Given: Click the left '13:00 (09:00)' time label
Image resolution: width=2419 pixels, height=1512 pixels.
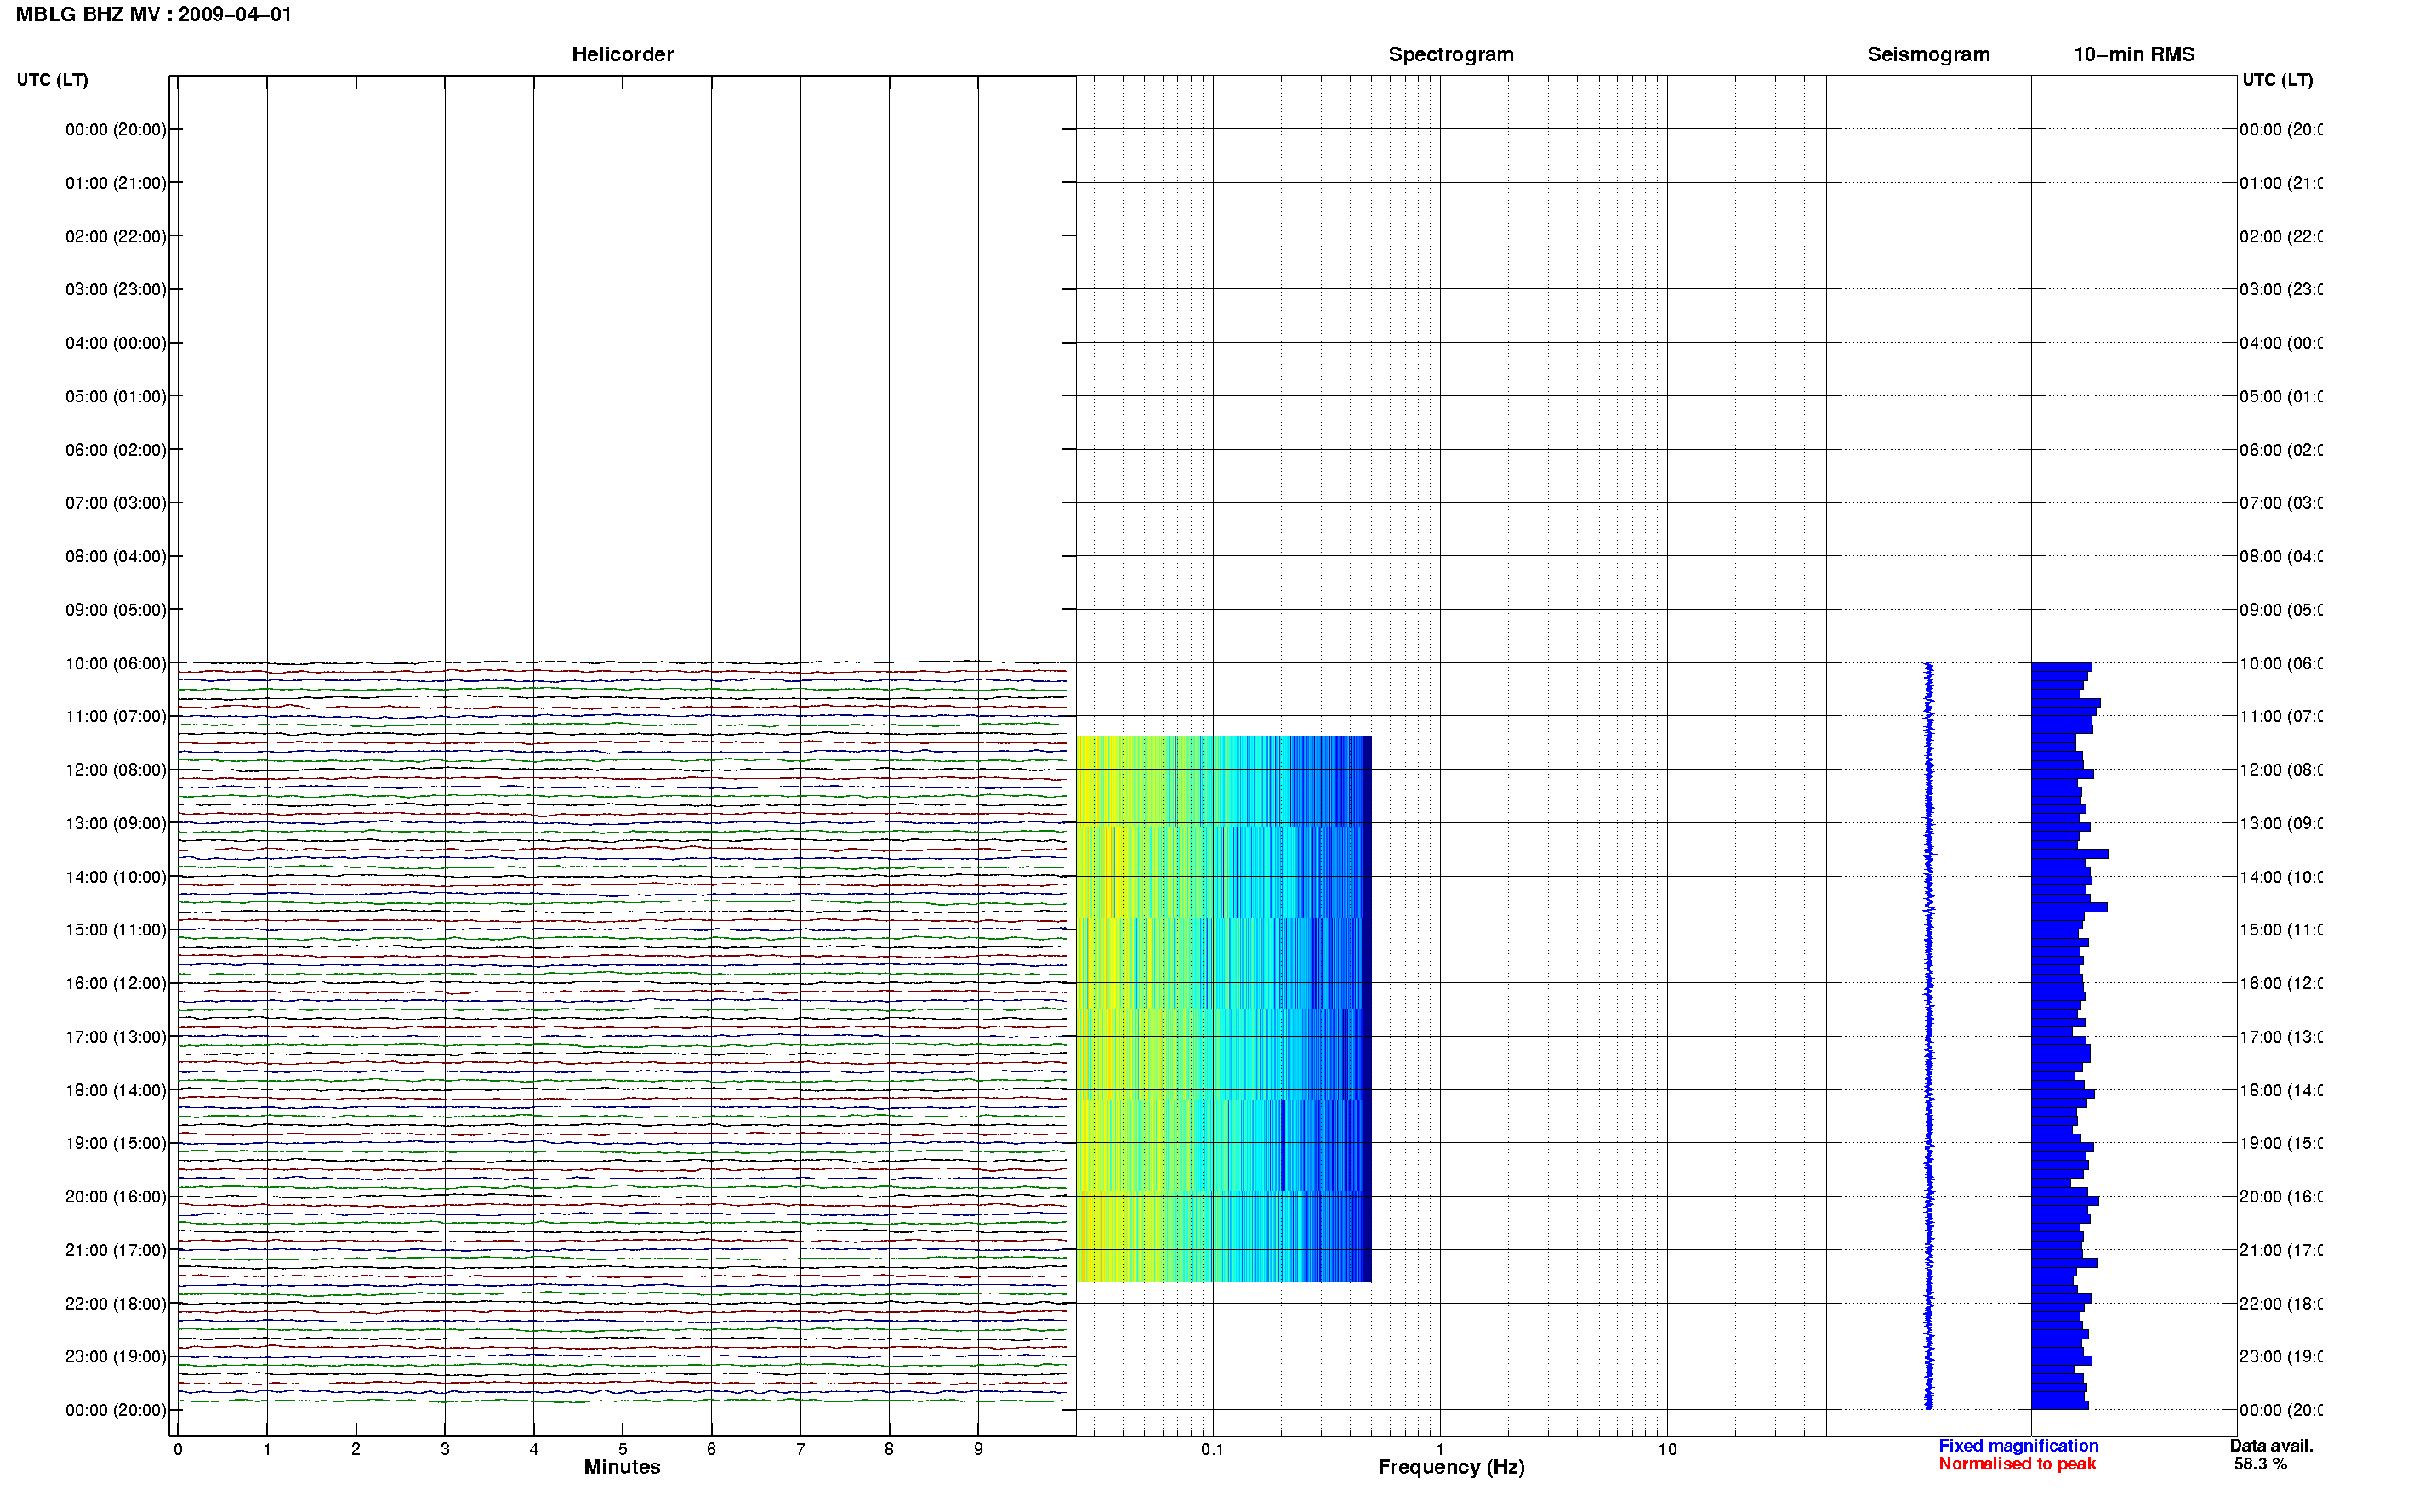Looking at the screenshot, I should [x=116, y=823].
